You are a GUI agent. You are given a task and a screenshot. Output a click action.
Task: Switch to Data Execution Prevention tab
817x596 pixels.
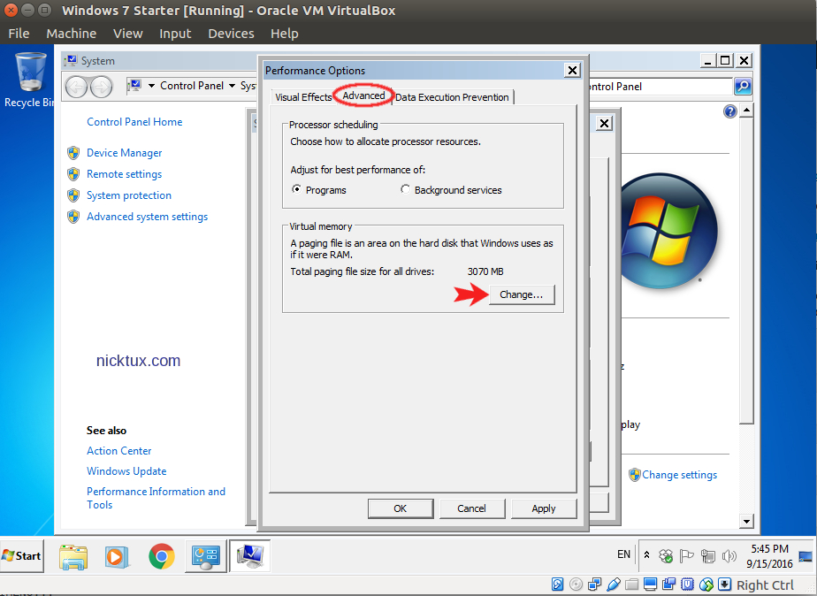pyautogui.click(x=452, y=97)
